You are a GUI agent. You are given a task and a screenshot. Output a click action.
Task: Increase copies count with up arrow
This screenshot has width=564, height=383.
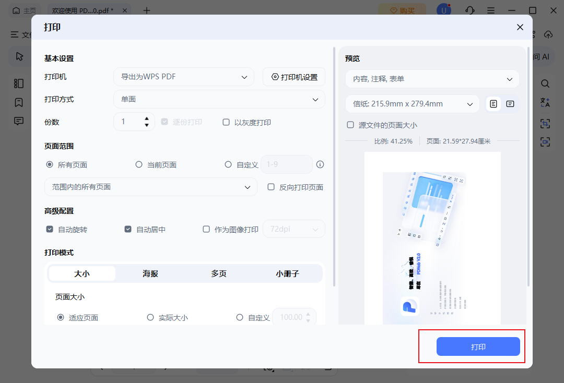click(x=147, y=118)
